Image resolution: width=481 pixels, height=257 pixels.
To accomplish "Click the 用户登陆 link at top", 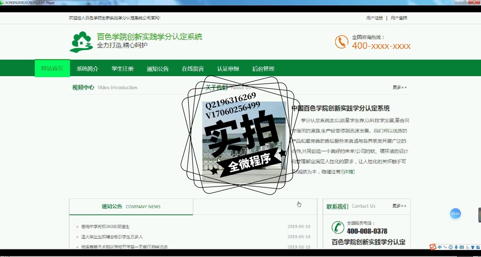I will pos(399,18).
